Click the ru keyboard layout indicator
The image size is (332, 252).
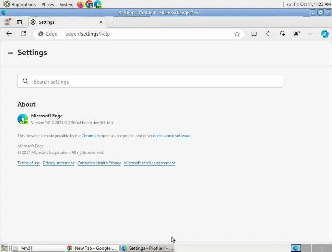(289, 5)
